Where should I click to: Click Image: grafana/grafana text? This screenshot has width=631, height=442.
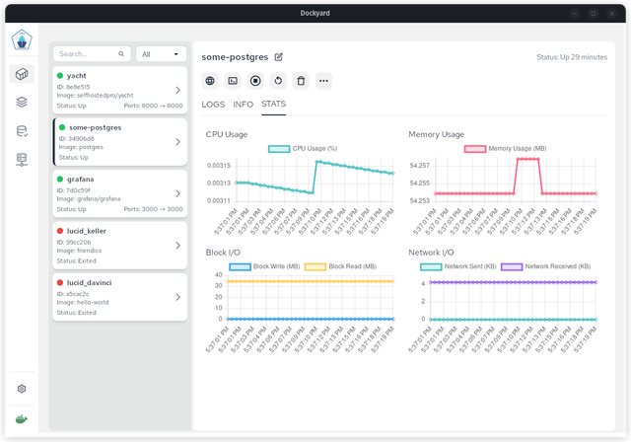tap(89, 199)
